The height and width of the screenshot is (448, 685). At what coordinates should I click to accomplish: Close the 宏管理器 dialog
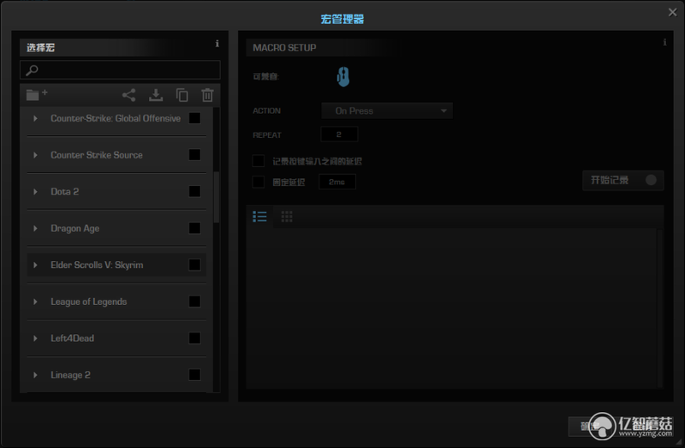[672, 12]
